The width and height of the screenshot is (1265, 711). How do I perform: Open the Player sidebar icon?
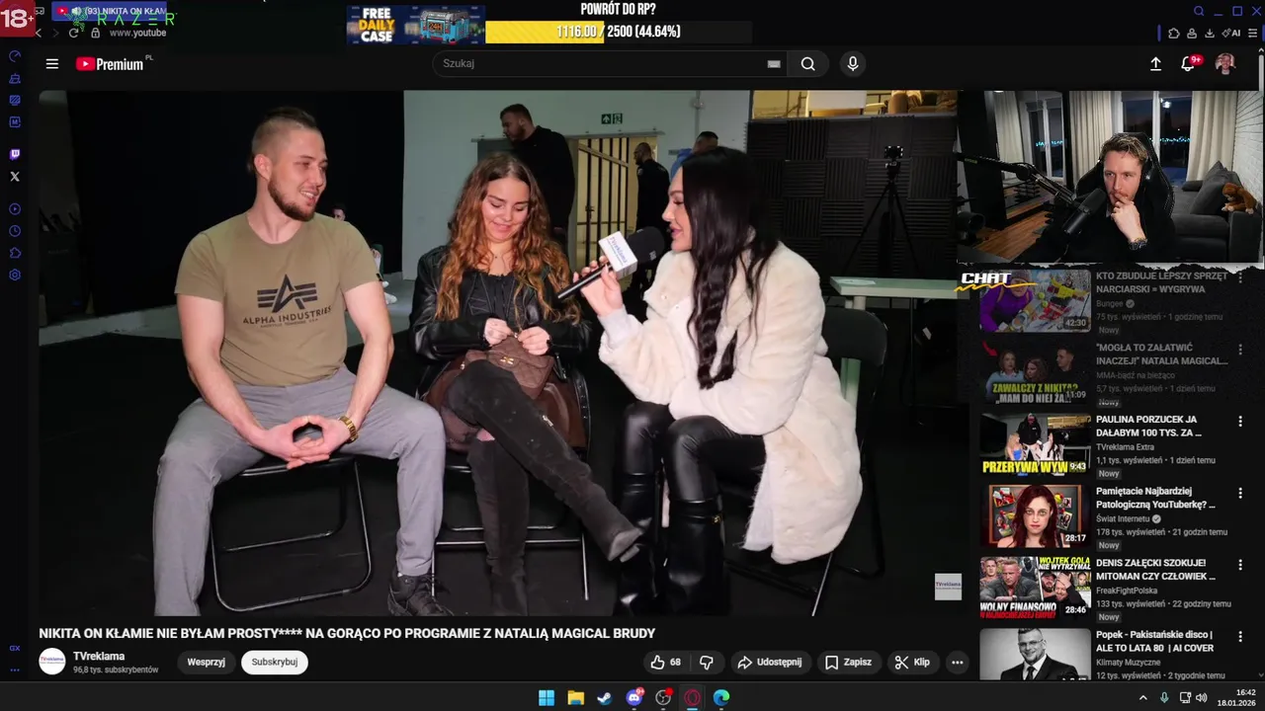tap(15, 209)
